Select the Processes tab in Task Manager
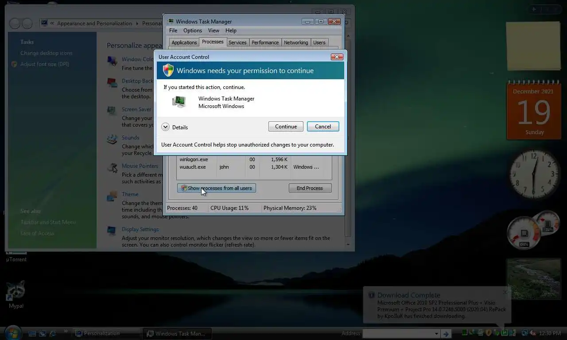Viewport: 567px width, 340px height. pyautogui.click(x=213, y=42)
